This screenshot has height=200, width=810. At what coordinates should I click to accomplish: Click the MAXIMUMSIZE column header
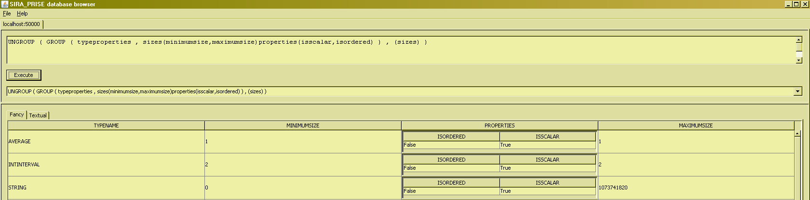[695, 125]
